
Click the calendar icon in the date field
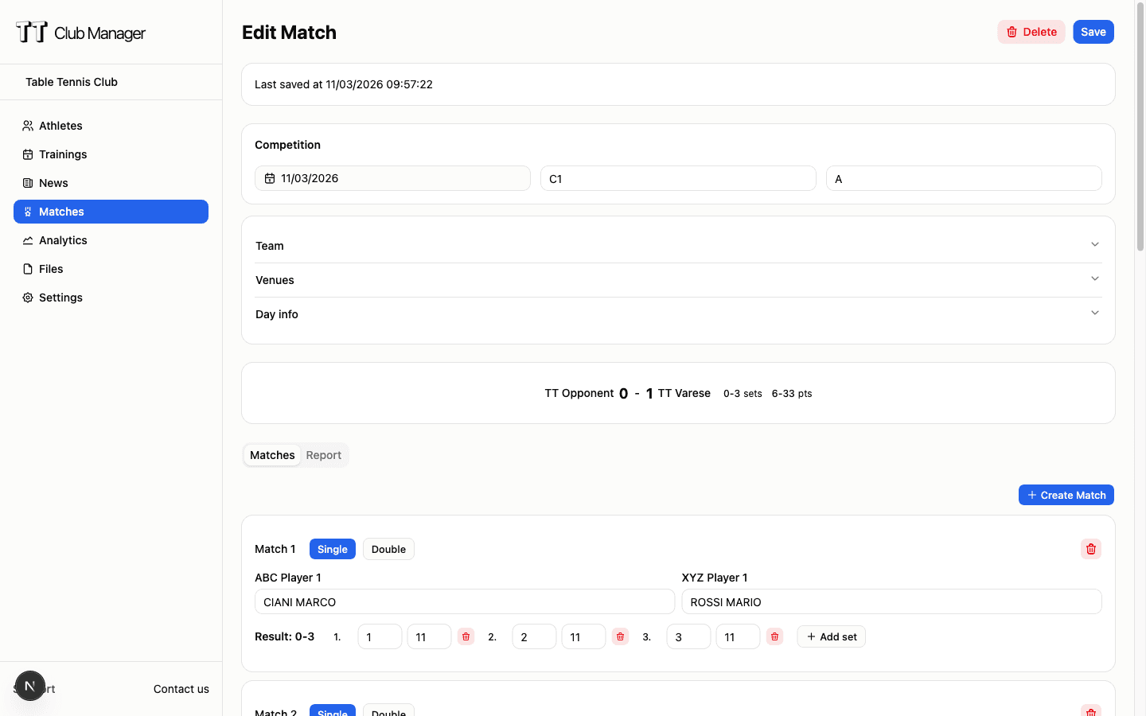tap(270, 178)
